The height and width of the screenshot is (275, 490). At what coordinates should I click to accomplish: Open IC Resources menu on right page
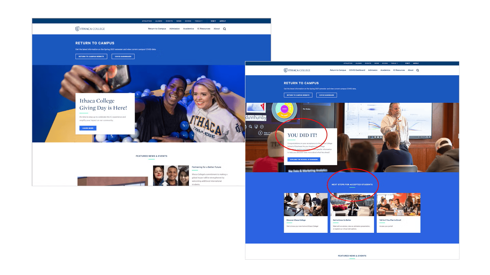[x=399, y=70]
